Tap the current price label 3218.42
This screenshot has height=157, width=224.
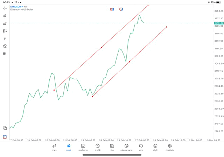click(x=219, y=23)
